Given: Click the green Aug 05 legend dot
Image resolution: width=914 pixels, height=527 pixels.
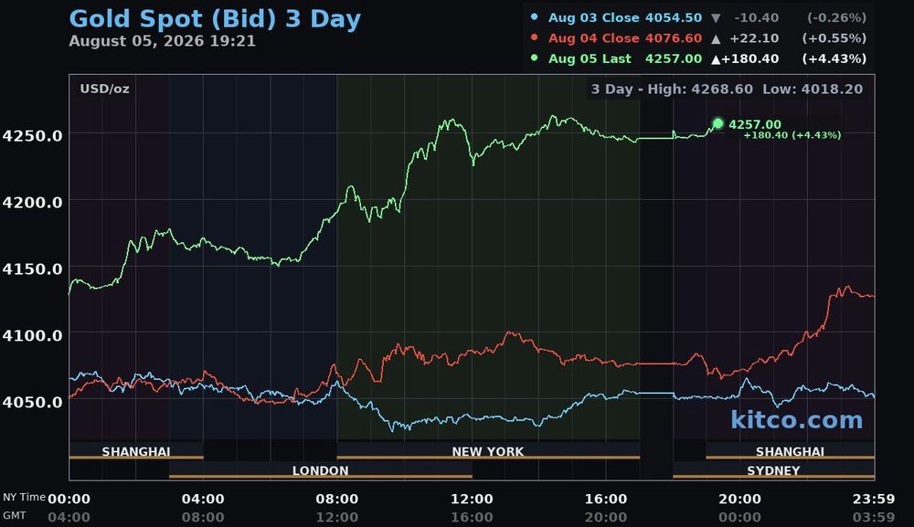Looking at the screenshot, I should coord(534,58).
